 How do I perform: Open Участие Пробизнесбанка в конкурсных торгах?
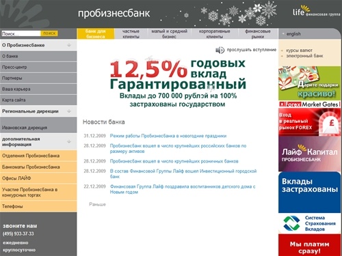tap(38, 193)
